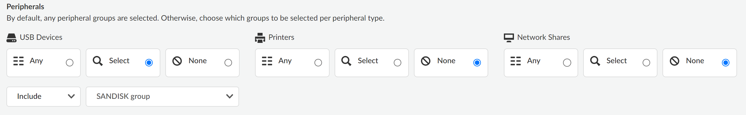Click the list icon on USB Any

click(x=18, y=61)
